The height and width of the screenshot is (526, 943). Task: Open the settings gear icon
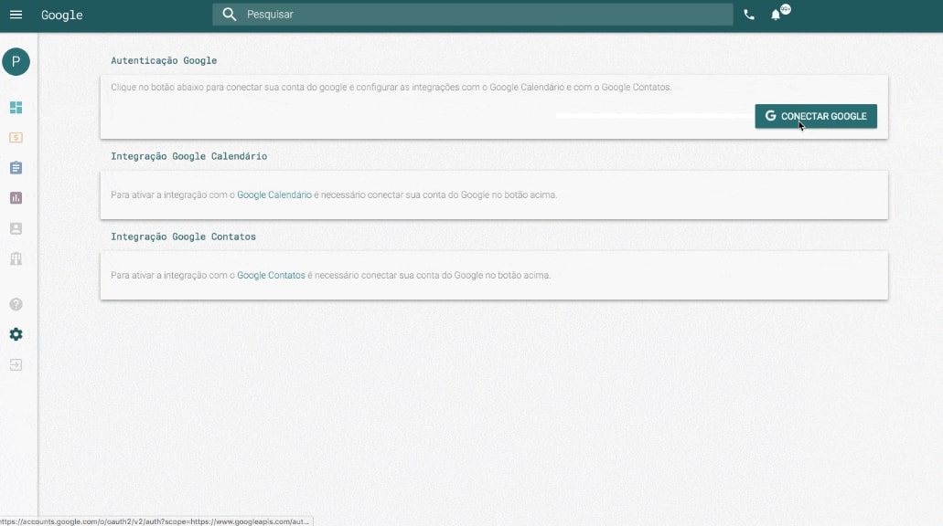[16, 334]
